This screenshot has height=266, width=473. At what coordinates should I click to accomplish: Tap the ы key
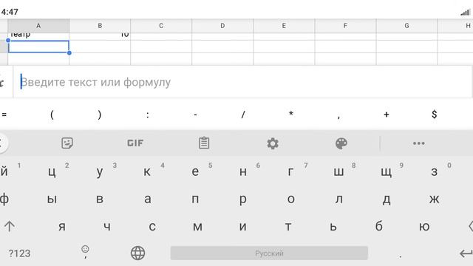click(52, 199)
